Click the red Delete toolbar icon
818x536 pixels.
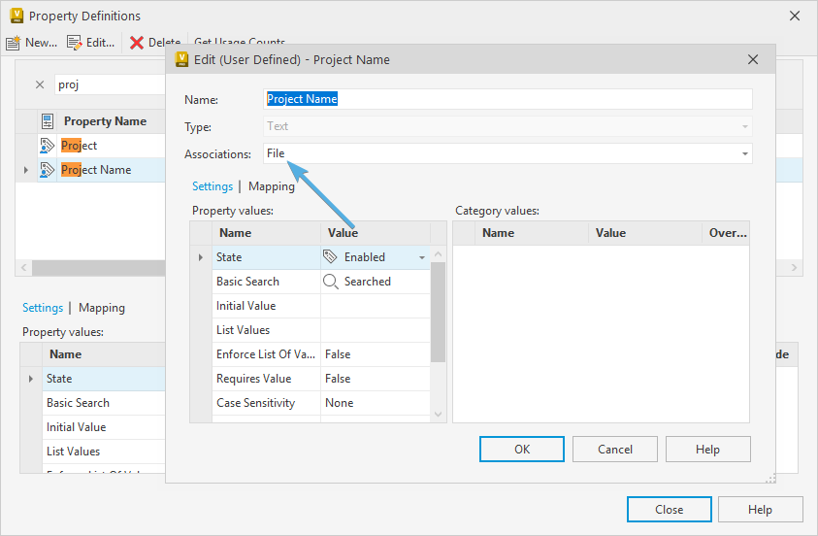[x=137, y=43]
